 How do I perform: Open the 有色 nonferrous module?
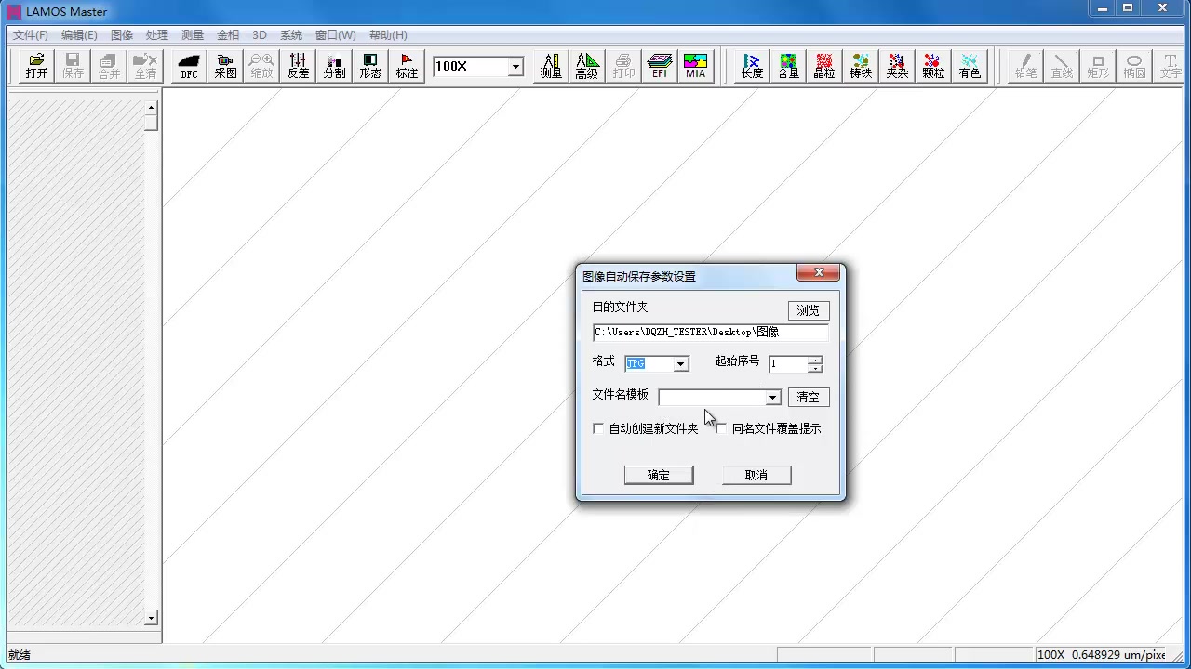970,66
